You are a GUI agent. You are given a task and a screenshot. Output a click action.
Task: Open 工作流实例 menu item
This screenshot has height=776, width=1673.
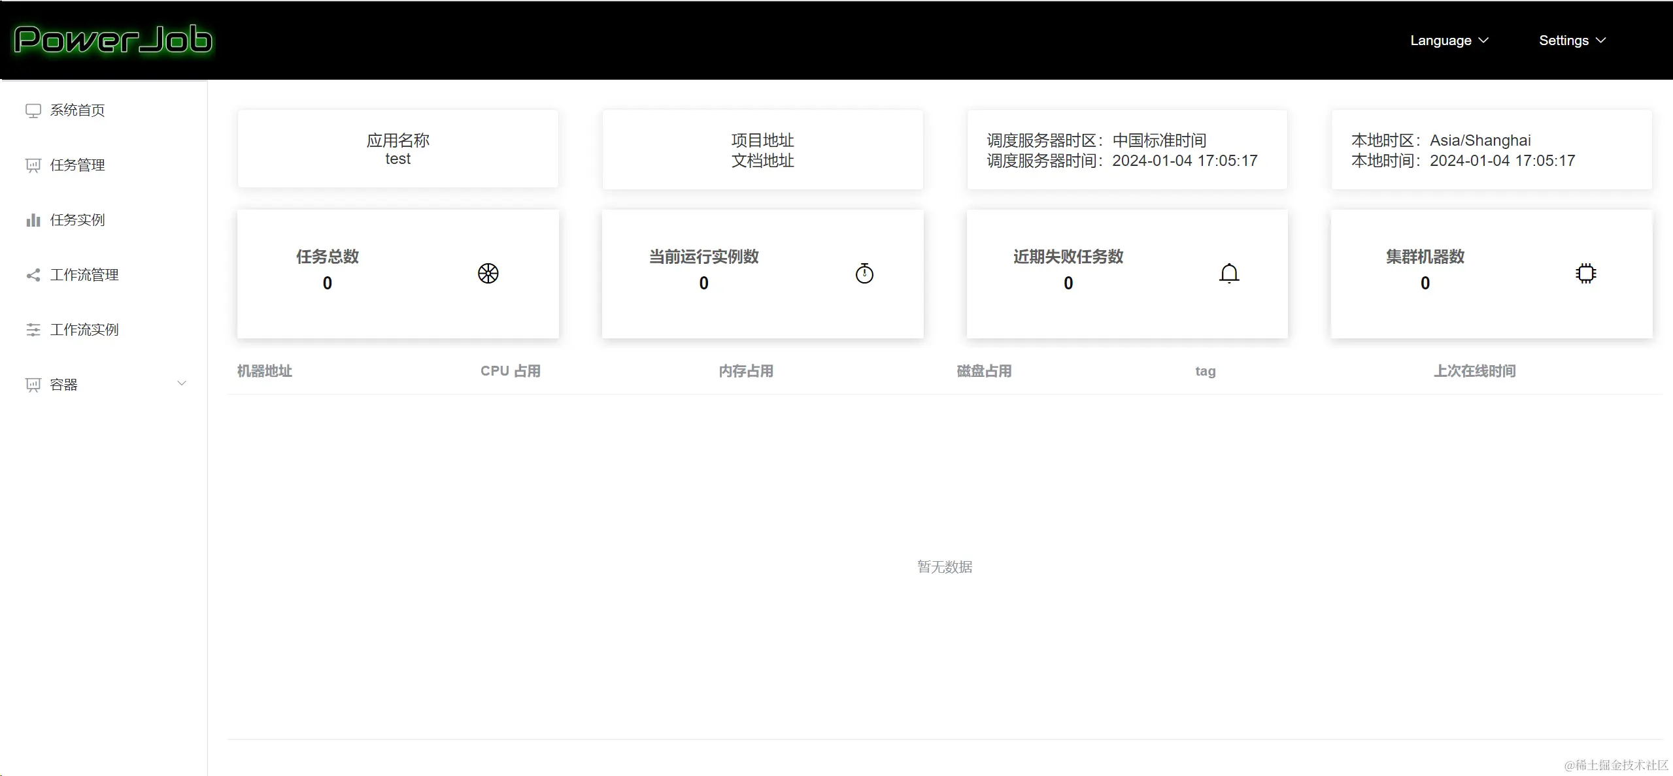(x=84, y=330)
